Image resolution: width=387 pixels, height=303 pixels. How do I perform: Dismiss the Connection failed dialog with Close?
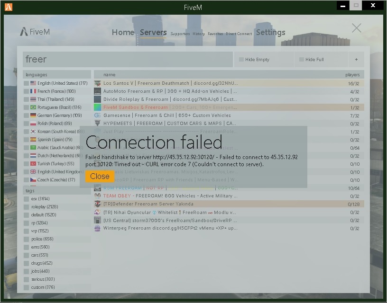coord(100,177)
